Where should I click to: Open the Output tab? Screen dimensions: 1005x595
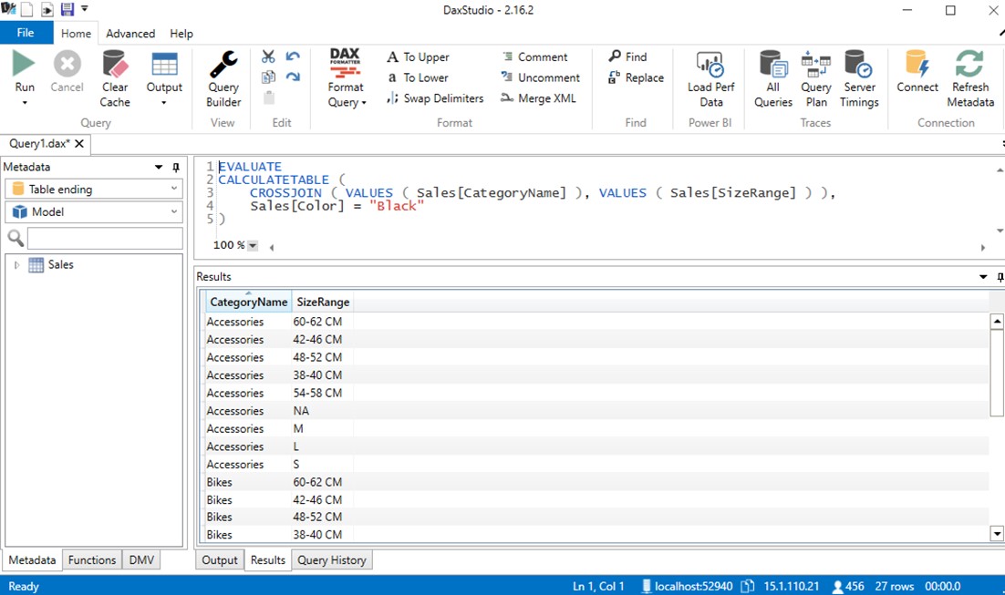[219, 559]
